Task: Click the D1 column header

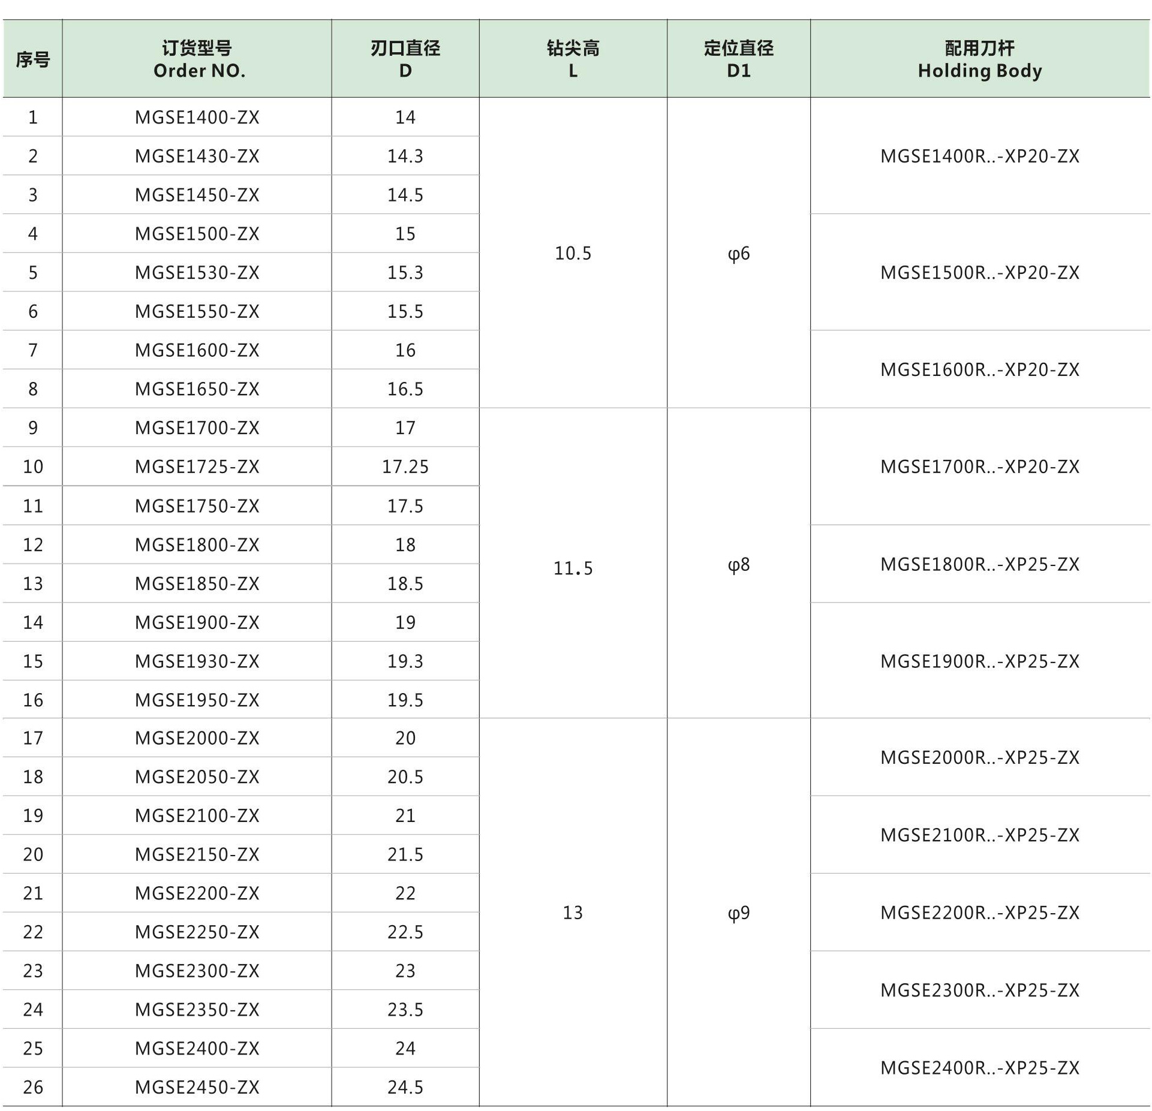Action: pos(739,59)
